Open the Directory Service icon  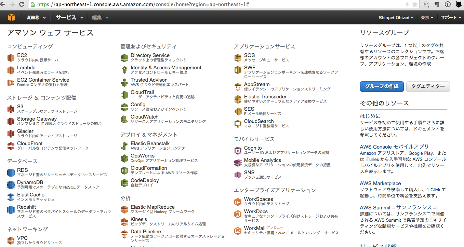124,58
